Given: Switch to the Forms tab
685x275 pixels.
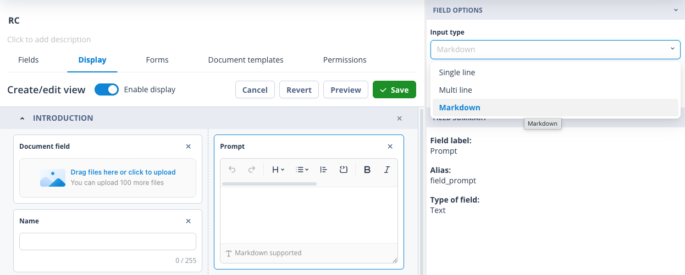Looking at the screenshot, I should click(x=157, y=60).
